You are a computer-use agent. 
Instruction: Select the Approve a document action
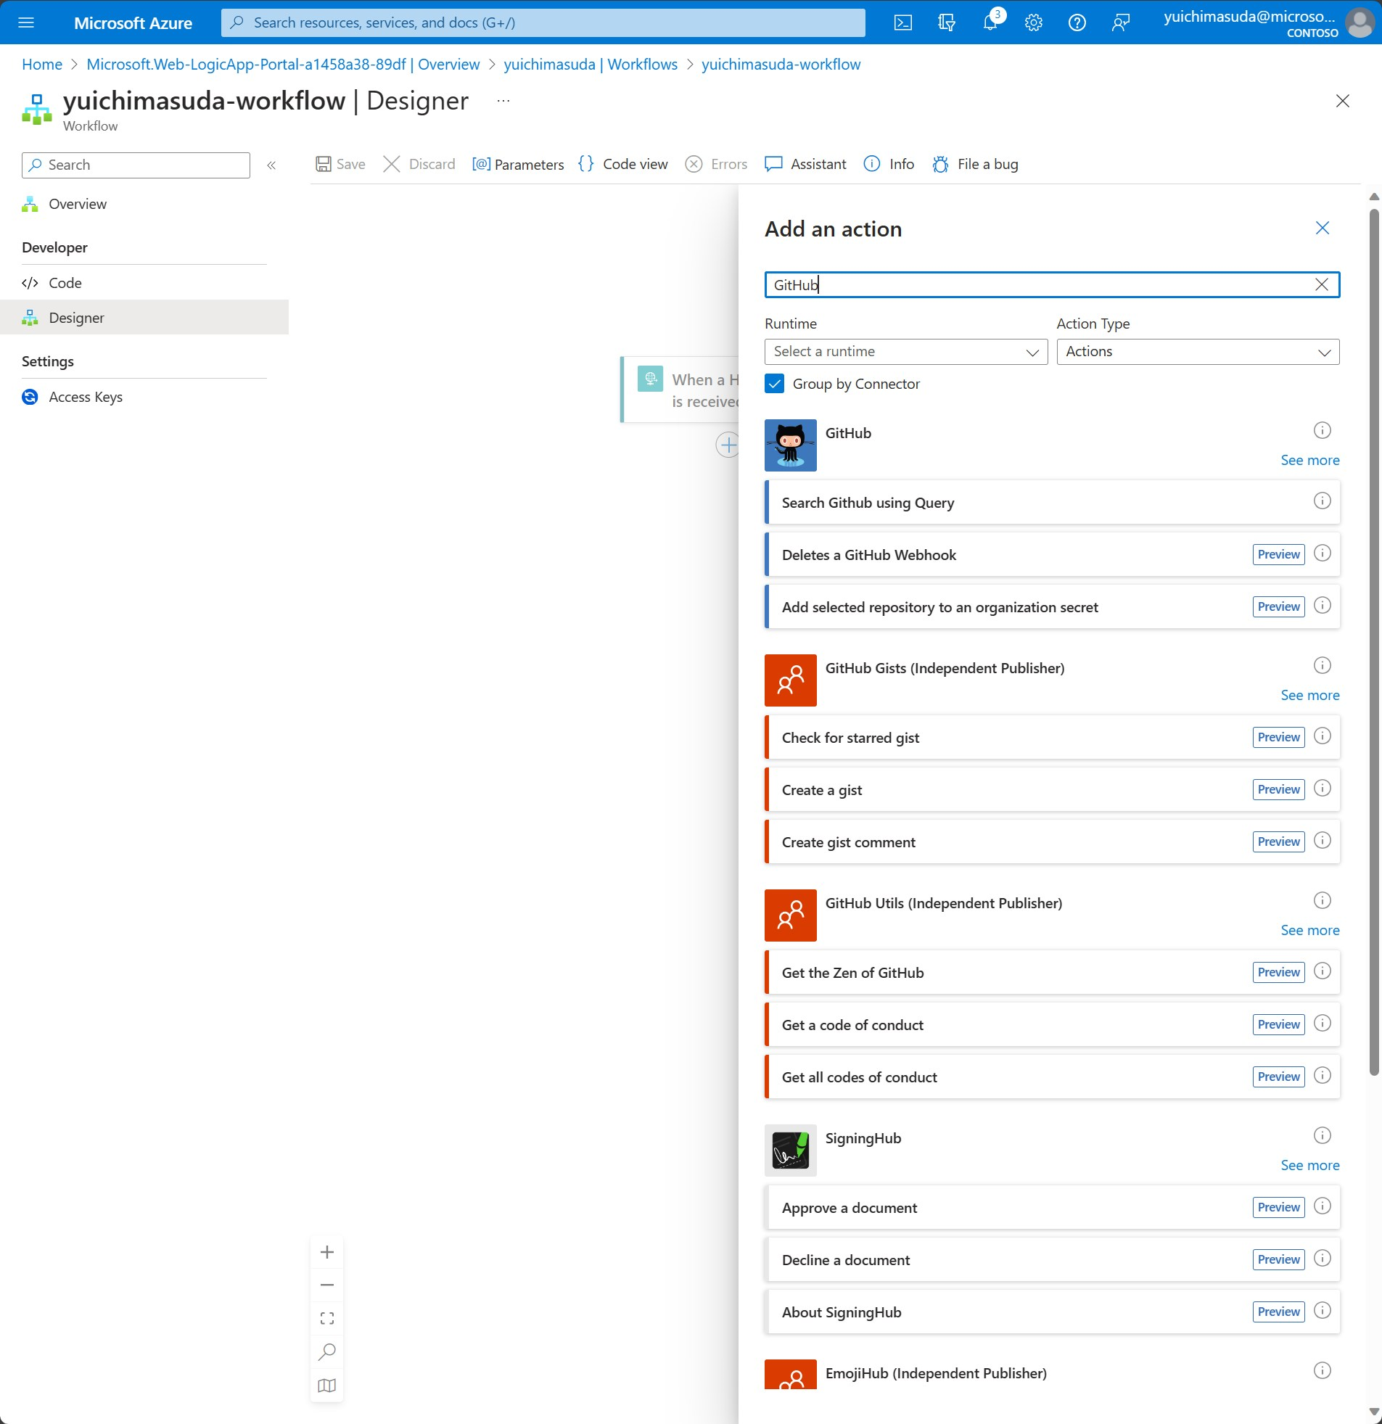[x=1052, y=1208]
